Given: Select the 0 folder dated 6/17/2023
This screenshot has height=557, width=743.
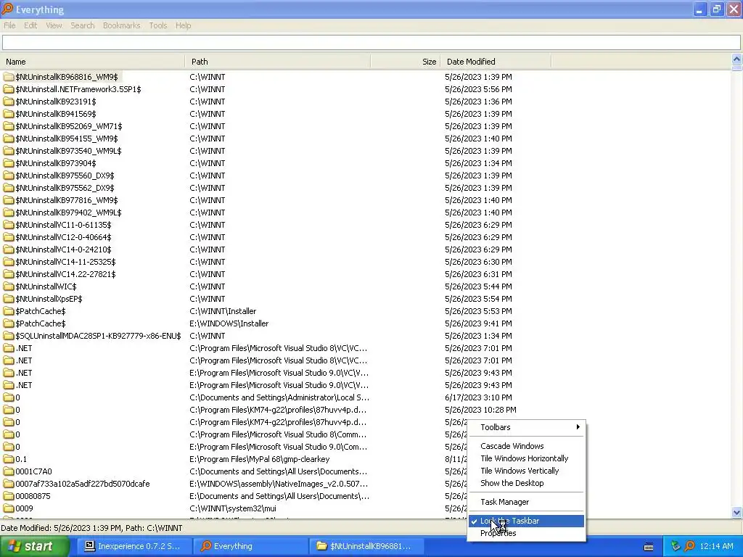Looking at the screenshot, I should coord(366,397).
